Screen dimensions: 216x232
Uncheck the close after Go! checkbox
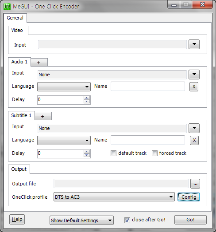coord(127,220)
